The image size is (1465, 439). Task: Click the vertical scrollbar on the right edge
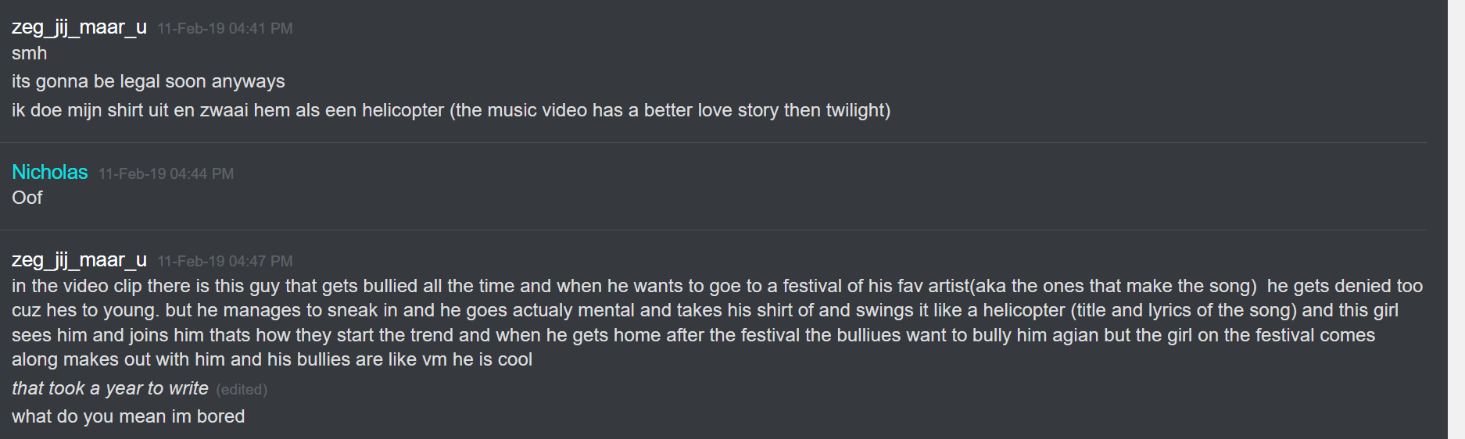pos(1456,219)
